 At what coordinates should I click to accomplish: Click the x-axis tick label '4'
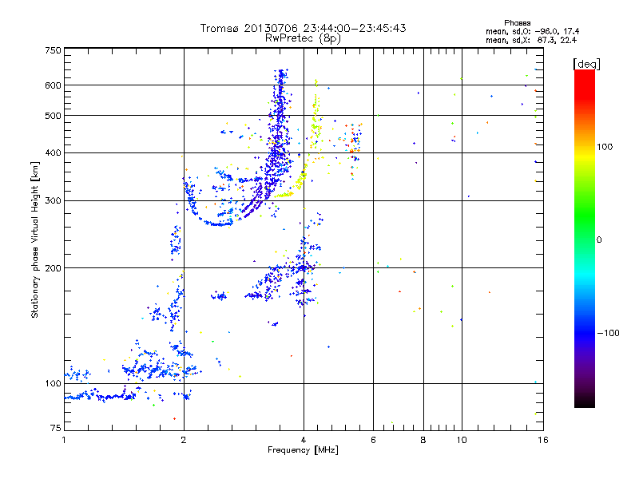[x=304, y=440]
